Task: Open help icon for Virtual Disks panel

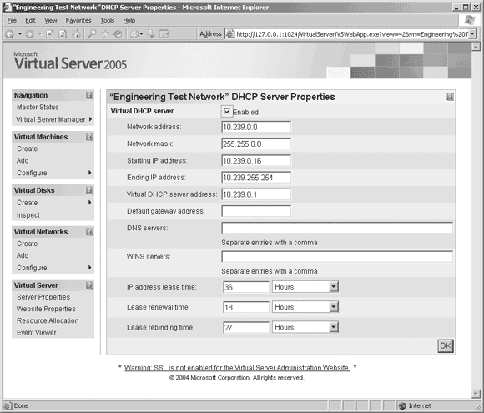Action: point(89,190)
